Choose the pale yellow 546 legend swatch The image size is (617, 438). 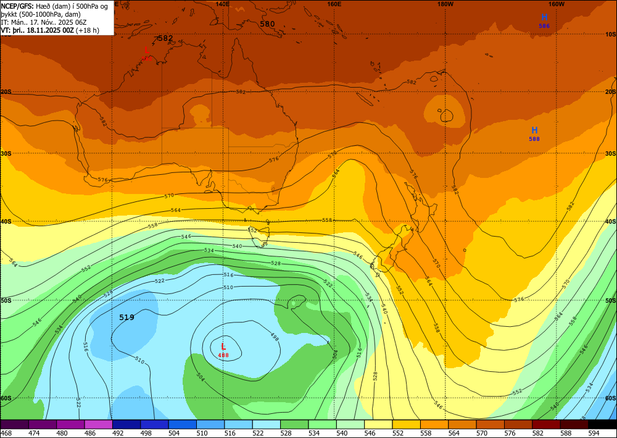[378, 424]
